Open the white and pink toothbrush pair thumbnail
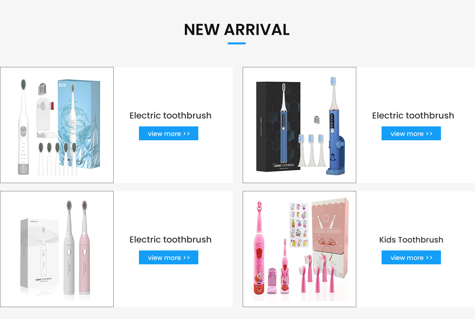The height and width of the screenshot is (319, 475). [x=57, y=249]
